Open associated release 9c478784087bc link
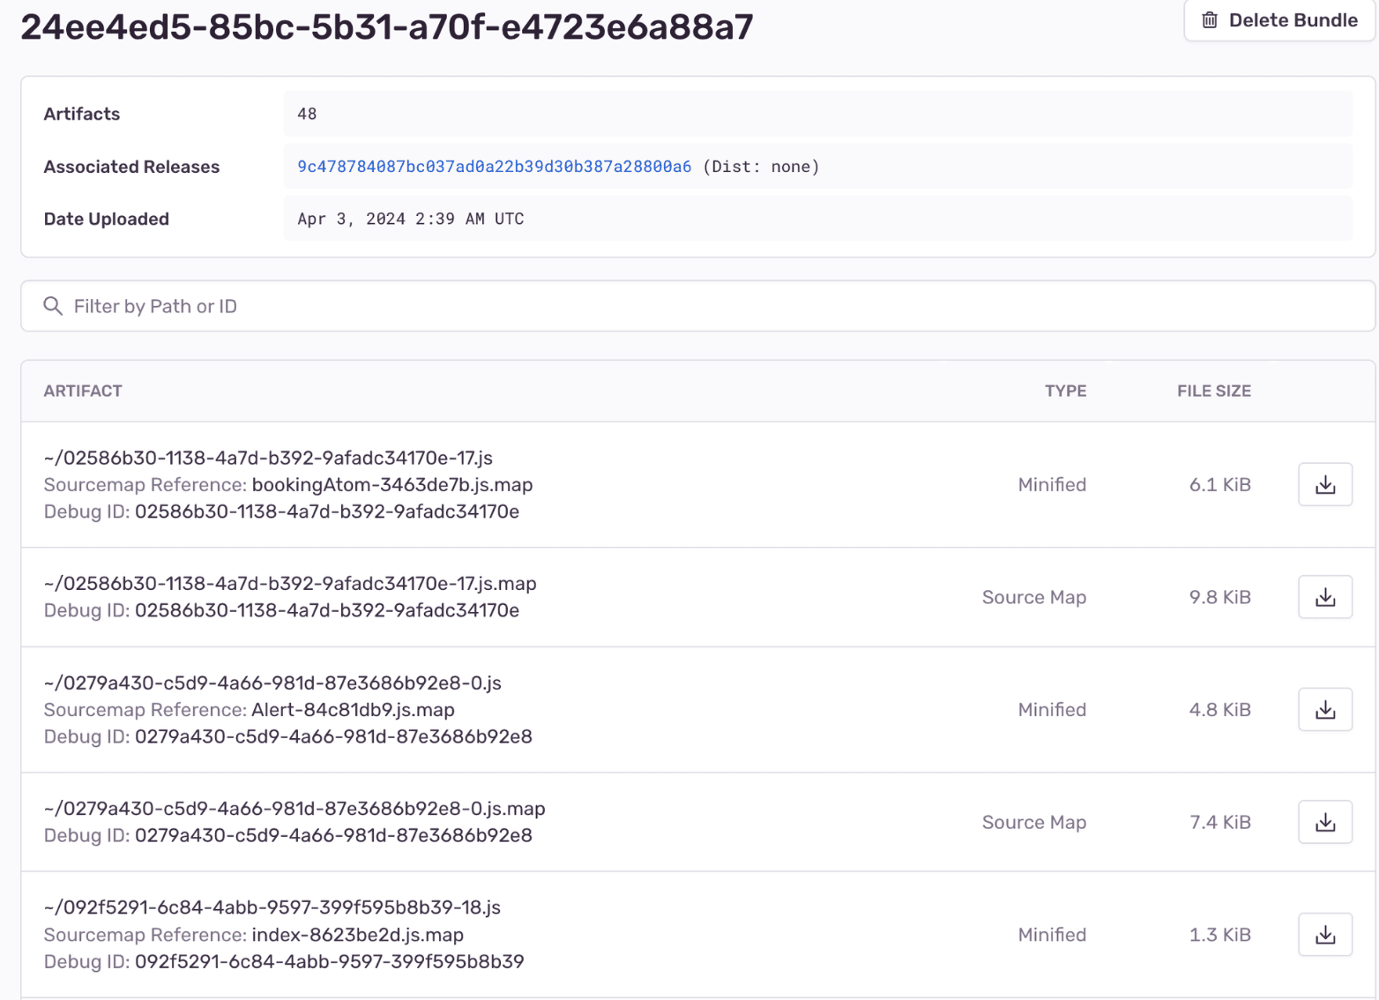 tap(494, 167)
